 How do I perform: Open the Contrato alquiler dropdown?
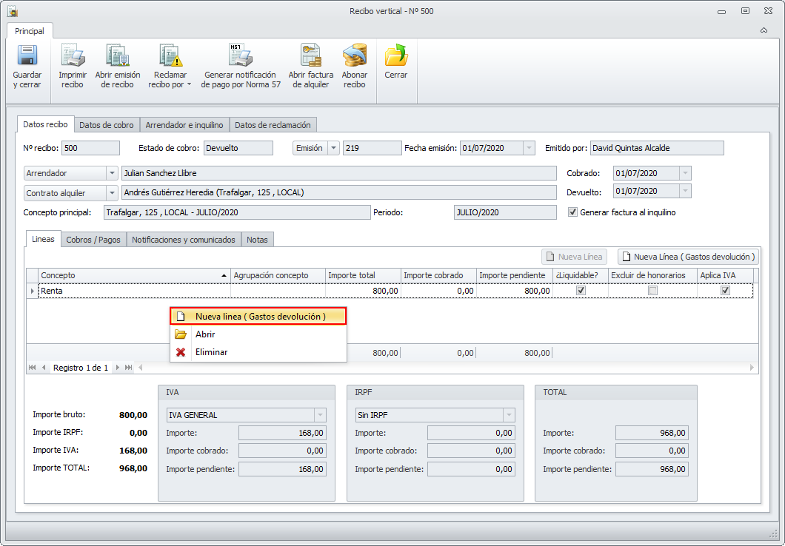point(112,193)
